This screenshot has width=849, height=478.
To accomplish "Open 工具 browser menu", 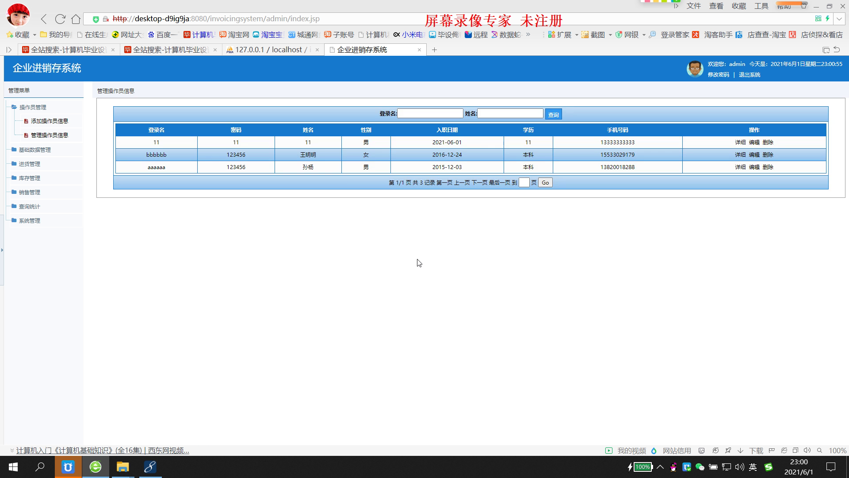I will tap(761, 6).
